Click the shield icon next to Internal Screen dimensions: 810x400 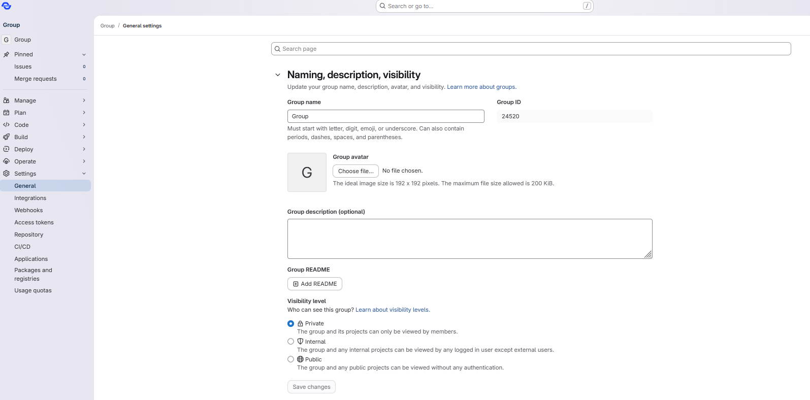(300, 342)
